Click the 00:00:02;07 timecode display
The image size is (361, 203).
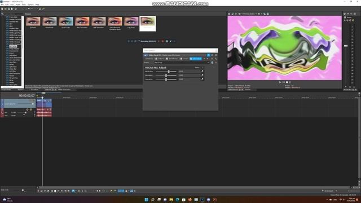27,95
